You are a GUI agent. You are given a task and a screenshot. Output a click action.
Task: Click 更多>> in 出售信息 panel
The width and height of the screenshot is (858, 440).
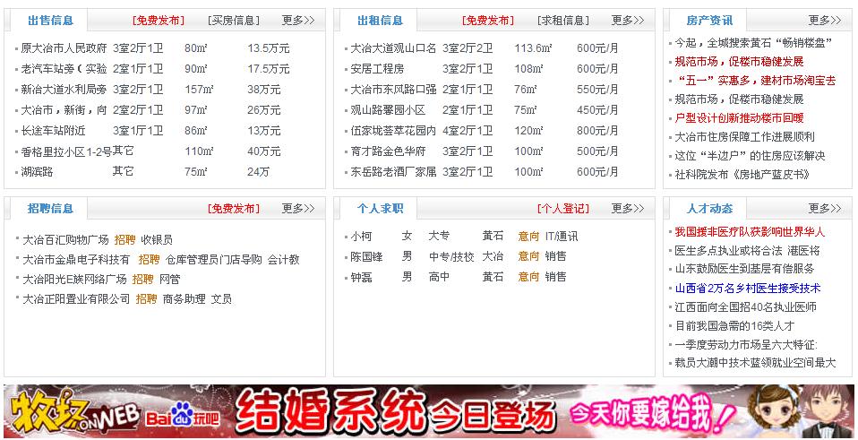298,21
